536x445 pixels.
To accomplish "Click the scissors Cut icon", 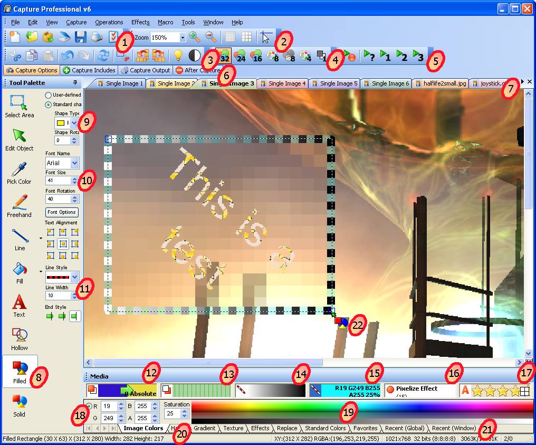I will tap(15, 55).
